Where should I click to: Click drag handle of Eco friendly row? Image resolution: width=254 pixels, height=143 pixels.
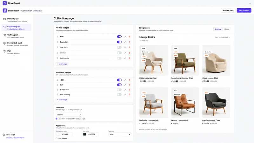pos(57,58)
